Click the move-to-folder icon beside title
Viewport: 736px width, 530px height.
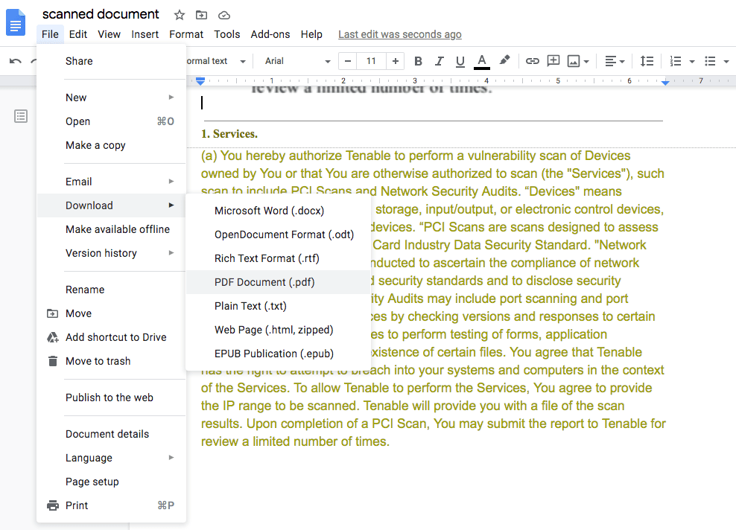(201, 15)
